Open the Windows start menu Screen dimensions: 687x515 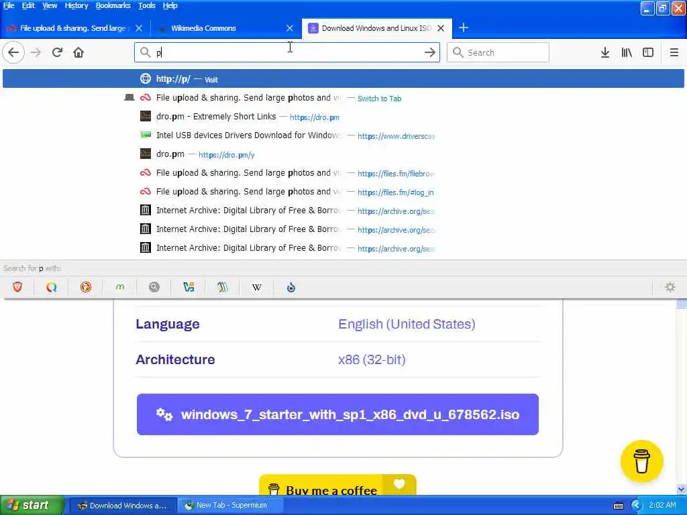point(32,506)
